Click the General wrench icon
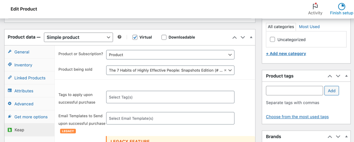Viewport: 354px width, 142px height. [x=10, y=52]
